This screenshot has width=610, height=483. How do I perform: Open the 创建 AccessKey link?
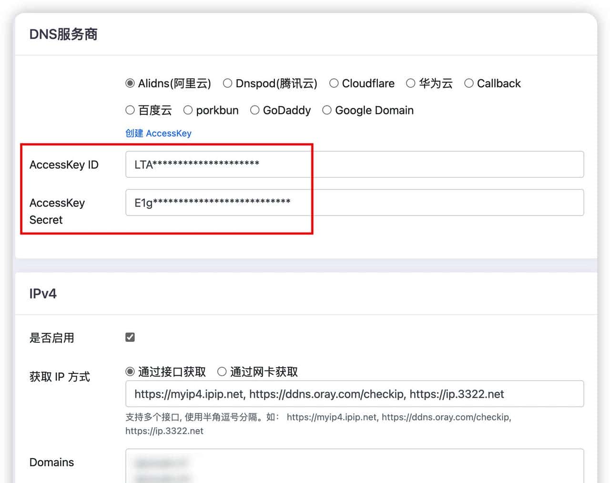pyautogui.click(x=158, y=134)
